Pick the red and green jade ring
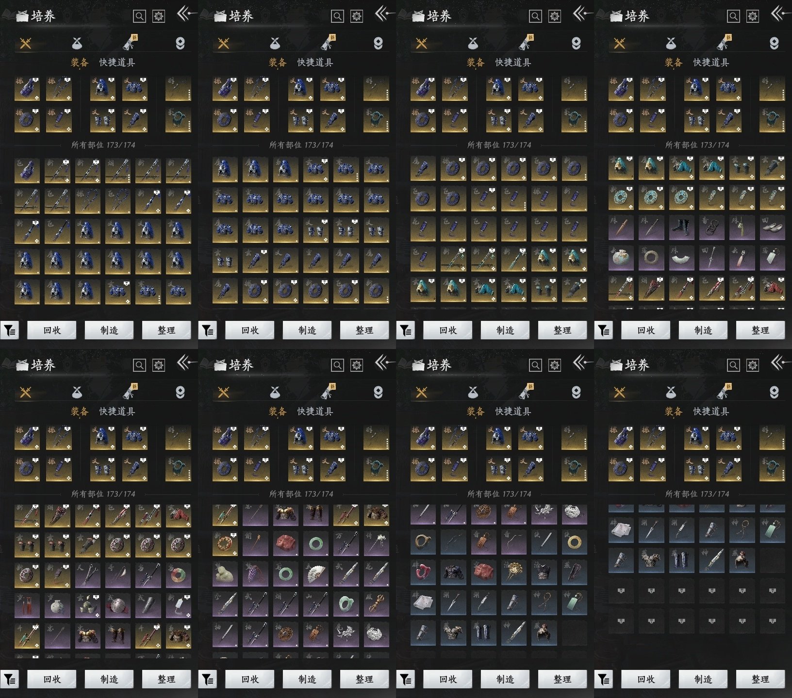The image size is (792, 698). 178,575
